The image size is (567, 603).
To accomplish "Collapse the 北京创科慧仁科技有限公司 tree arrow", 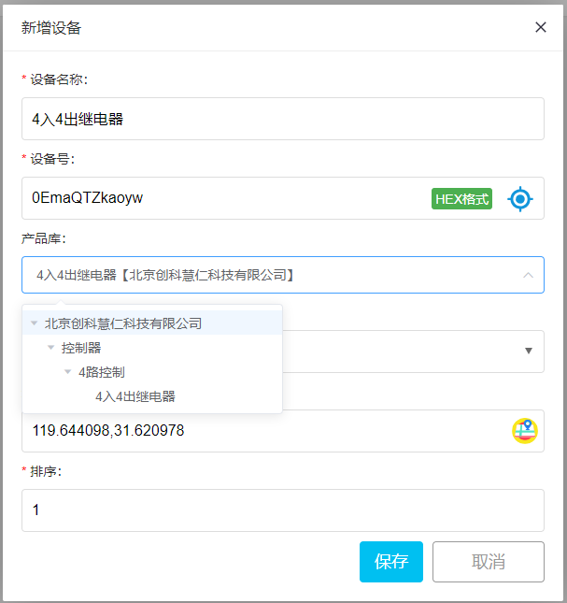I will click(35, 323).
